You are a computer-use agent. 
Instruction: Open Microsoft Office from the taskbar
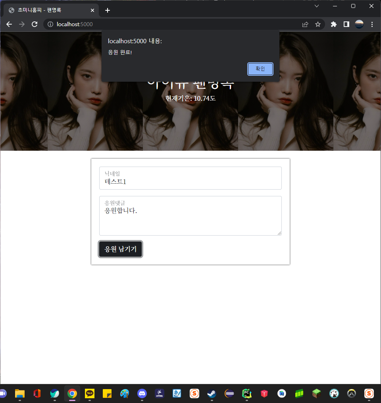[37, 393]
